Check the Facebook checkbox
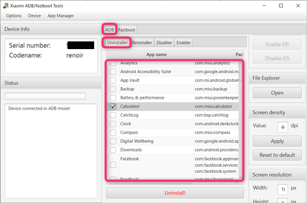The width and height of the screenshot is (307, 203). [113, 165]
